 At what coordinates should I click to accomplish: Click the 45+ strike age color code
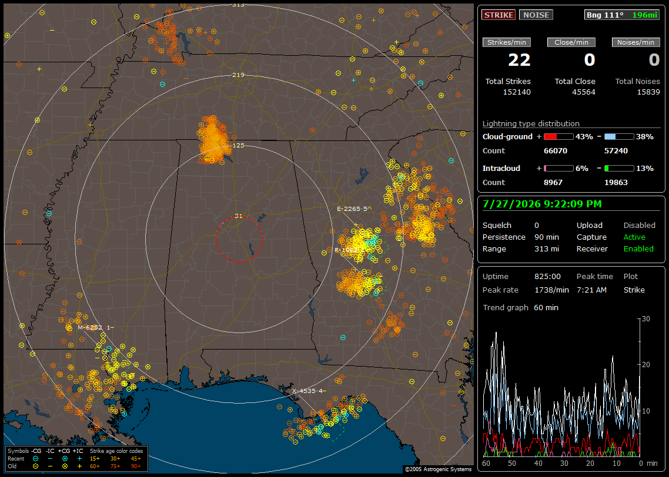pyautogui.click(x=136, y=459)
